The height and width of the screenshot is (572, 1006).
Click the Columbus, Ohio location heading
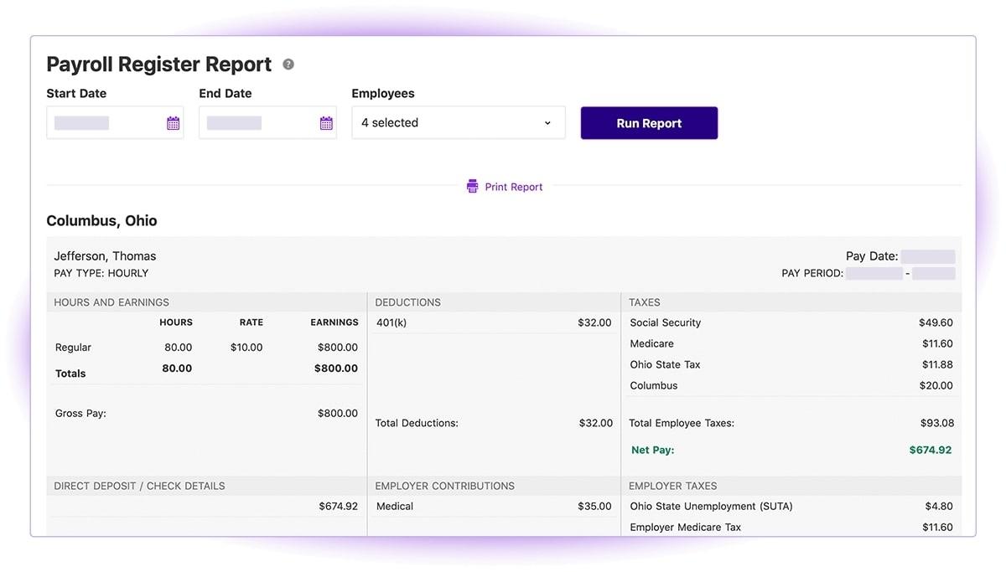coord(101,221)
